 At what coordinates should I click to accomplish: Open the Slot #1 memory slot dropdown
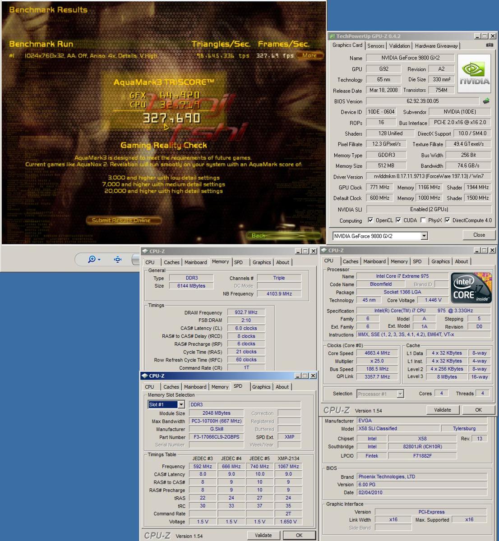(181, 405)
